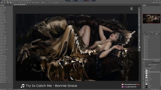Add layer mask icon in Layers panel
The width and height of the screenshot is (161, 90).
152,89
